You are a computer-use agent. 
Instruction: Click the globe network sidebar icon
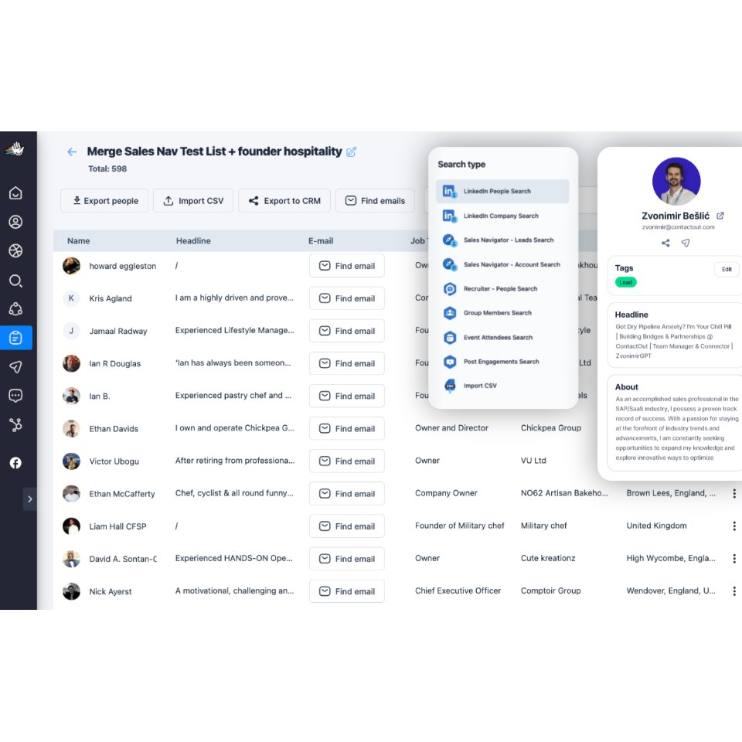click(15, 250)
